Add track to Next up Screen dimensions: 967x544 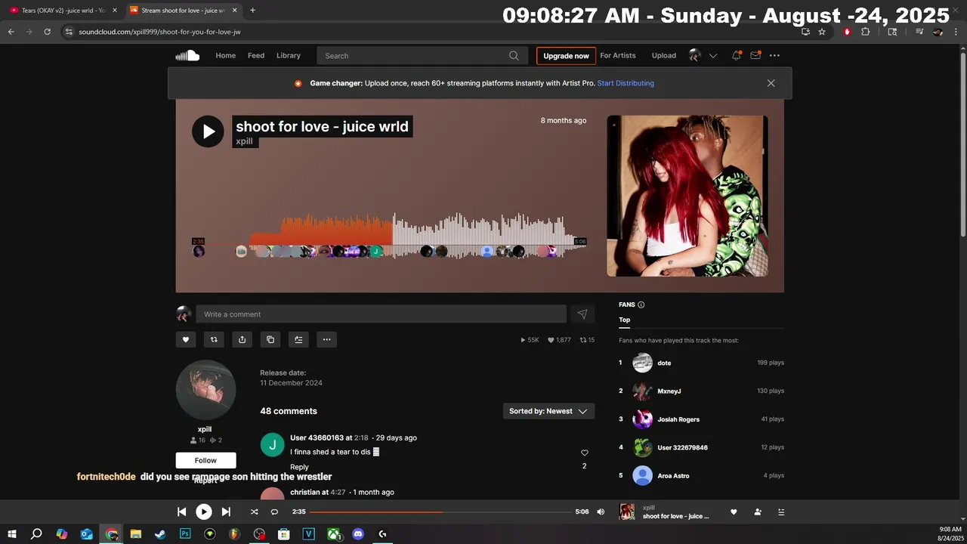pos(298,339)
